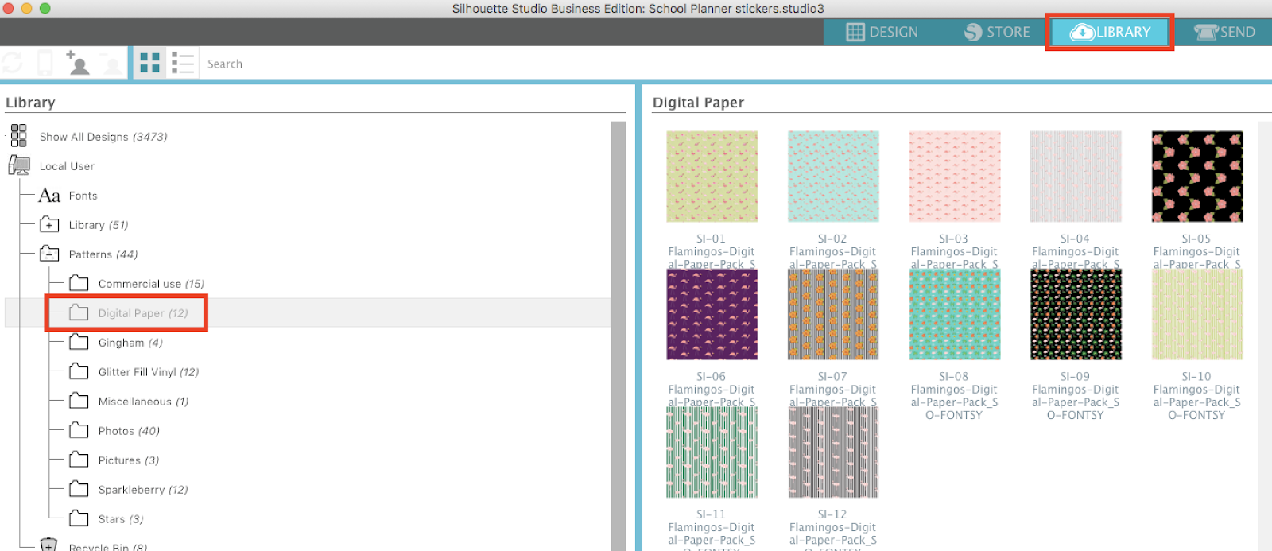Open Commercial use (15) folder
Viewport: 1272px width, 551px height.
coord(151,284)
